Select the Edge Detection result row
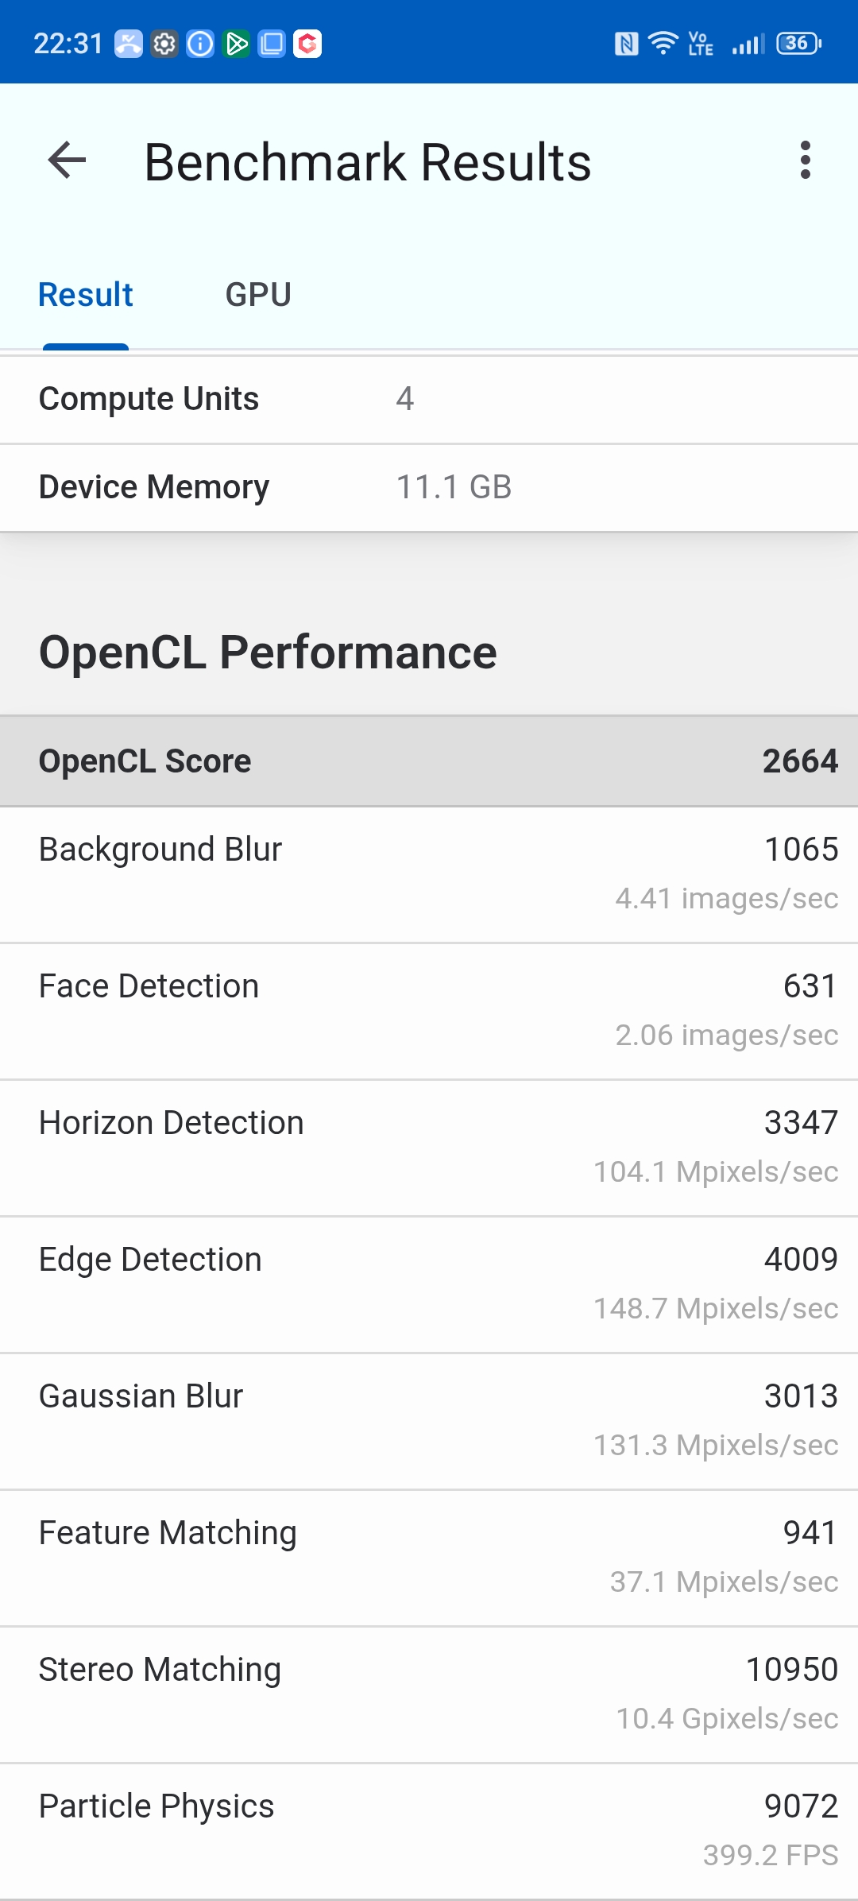 [429, 1285]
